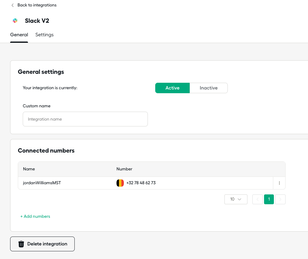Click 'Your integration is currently:' label
The image size is (308, 259).
click(50, 88)
